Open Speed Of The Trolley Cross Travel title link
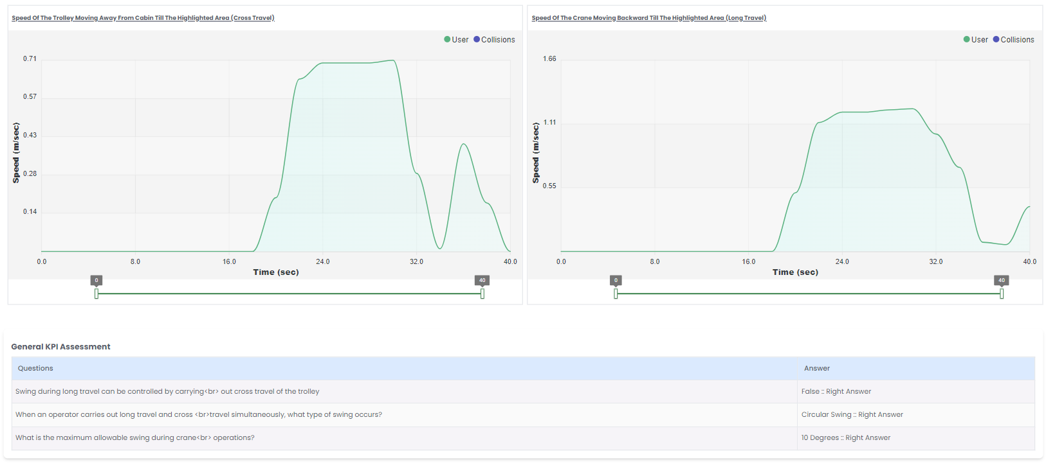The width and height of the screenshot is (1046, 467). click(x=143, y=18)
